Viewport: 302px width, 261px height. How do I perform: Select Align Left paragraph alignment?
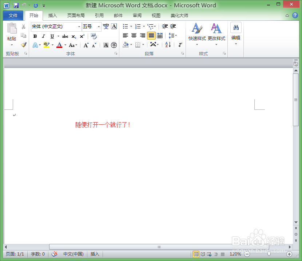coord(126,35)
